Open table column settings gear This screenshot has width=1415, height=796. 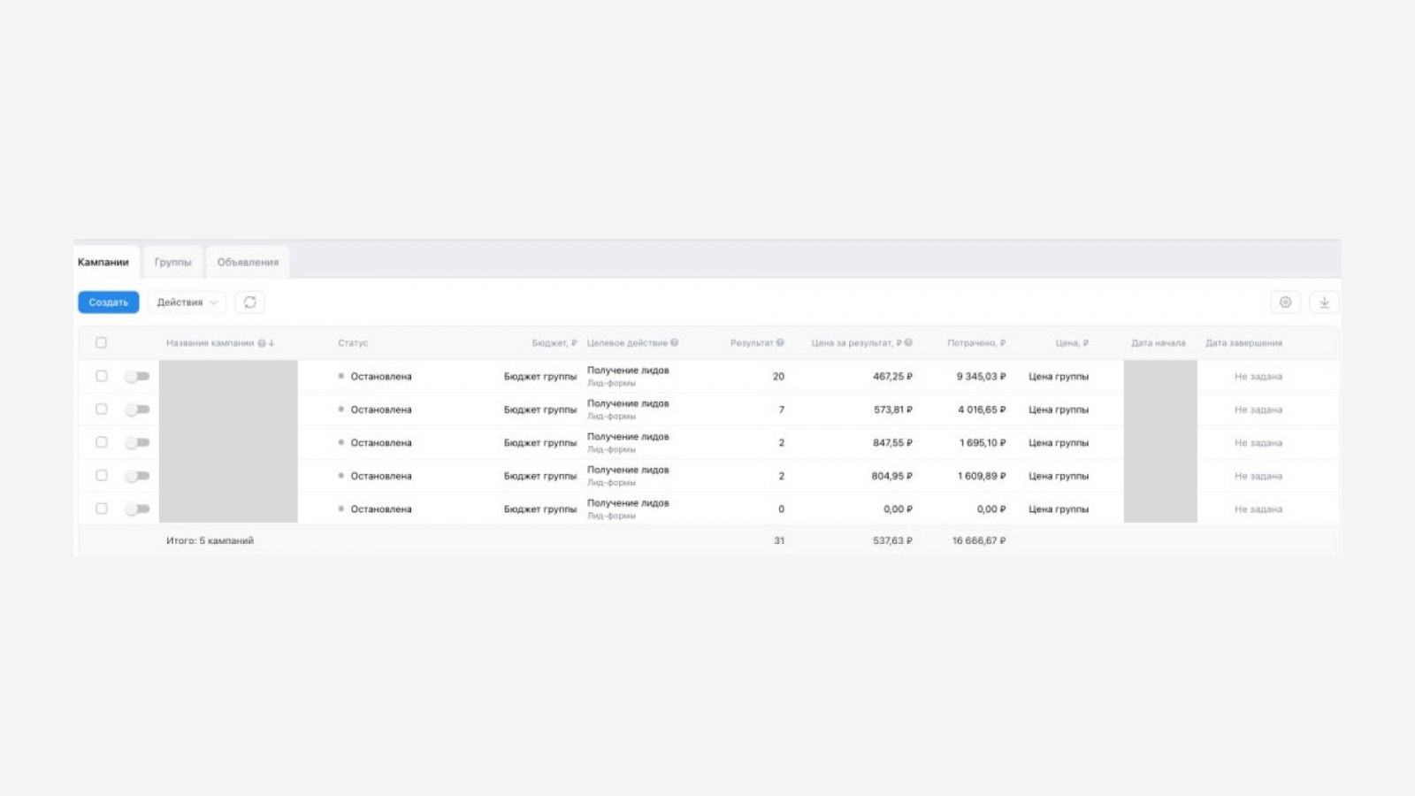click(x=1286, y=302)
